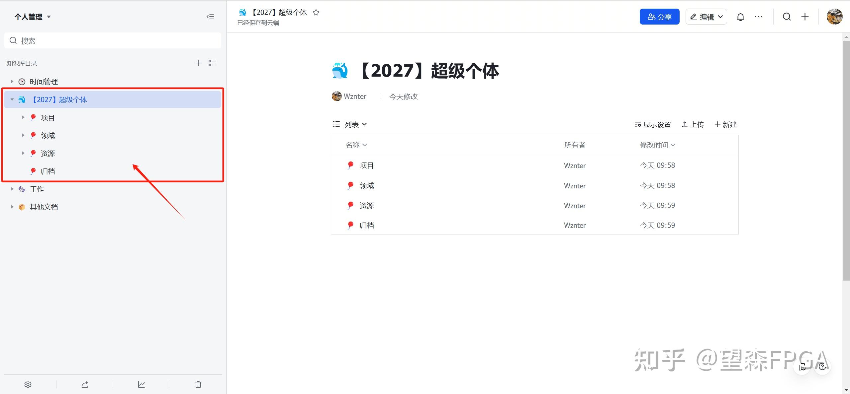The height and width of the screenshot is (394, 850).
Task: Click the 新建 button above the table
Action: pos(726,124)
